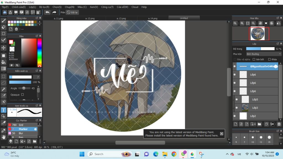The width and height of the screenshot is (283, 159).
Task: Click brush list scroll up arrow
Action: coord(40,124)
